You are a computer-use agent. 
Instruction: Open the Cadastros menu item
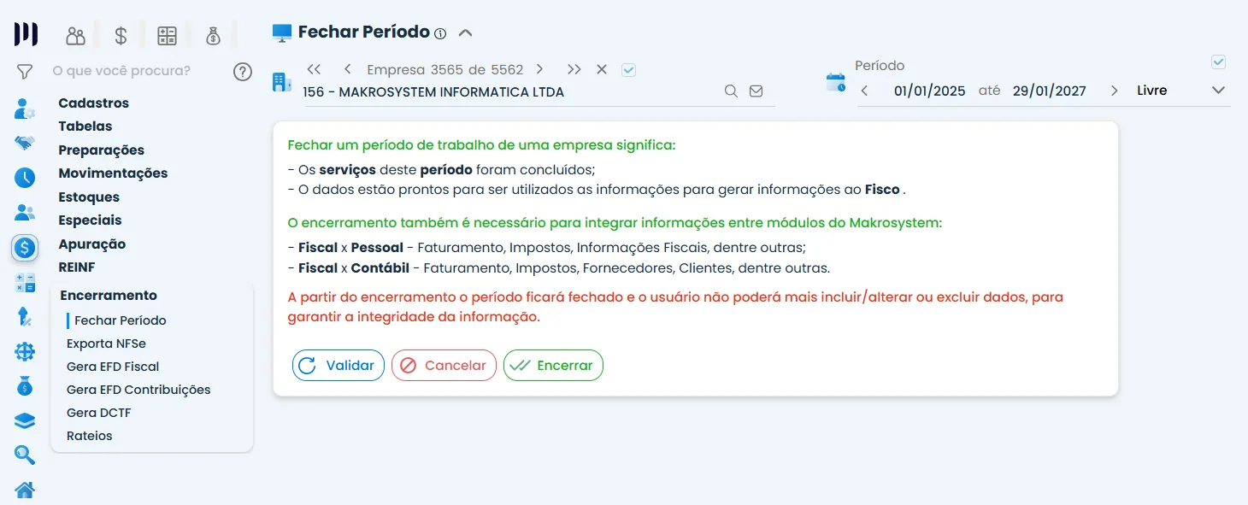click(x=93, y=103)
